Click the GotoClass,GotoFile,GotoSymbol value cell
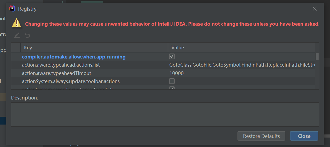The width and height of the screenshot is (330, 147). click(x=242, y=65)
